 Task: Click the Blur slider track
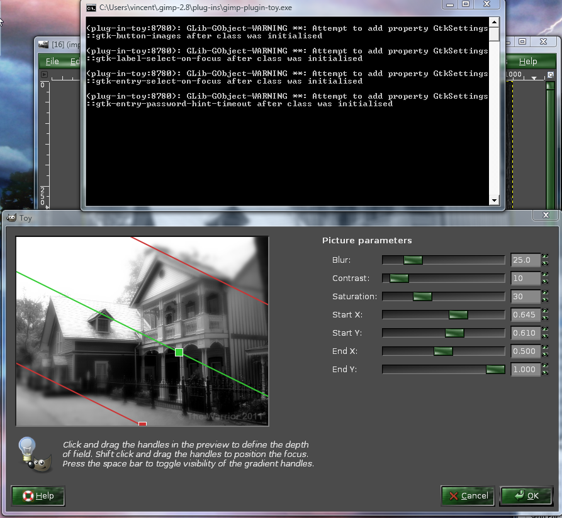443,260
